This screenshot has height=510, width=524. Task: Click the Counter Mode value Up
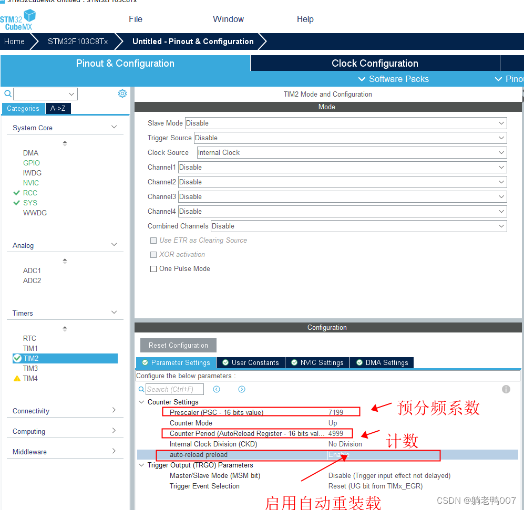pyautogui.click(x=333, y=423)
